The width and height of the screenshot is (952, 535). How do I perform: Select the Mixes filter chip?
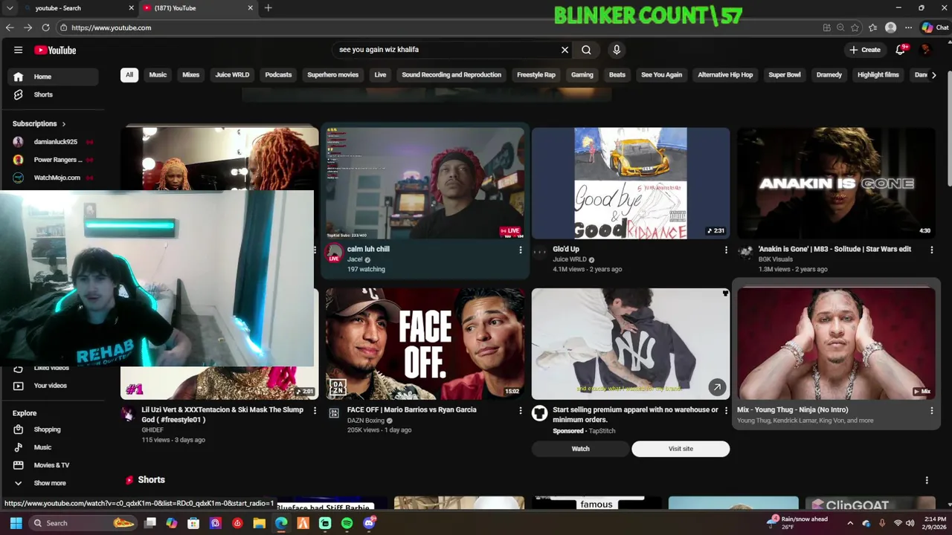pyautogui.click(x=190, y=75)
